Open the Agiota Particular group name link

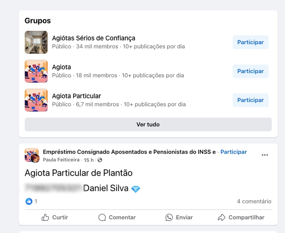[76, 96]
